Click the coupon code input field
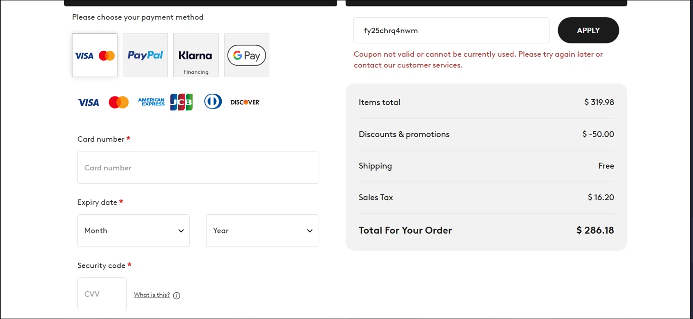Image resolution: width=693 pixels, height=319 pixels. [x=451, y=30]
